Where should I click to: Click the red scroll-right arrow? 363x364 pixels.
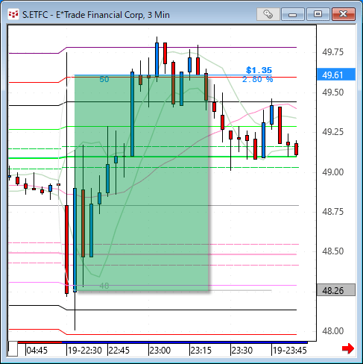(348, 348)
